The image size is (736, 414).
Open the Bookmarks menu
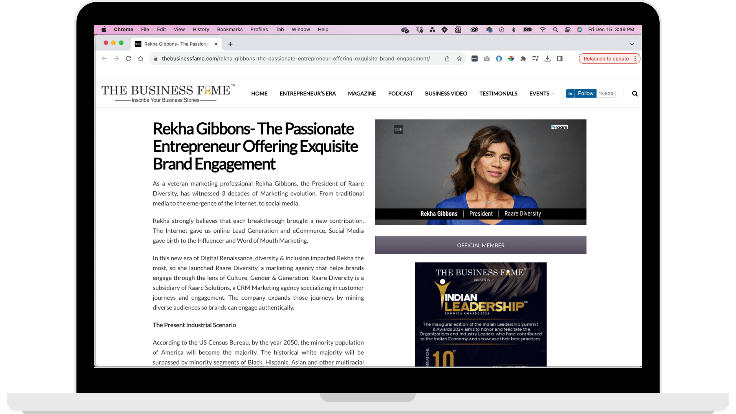point(230,30)
